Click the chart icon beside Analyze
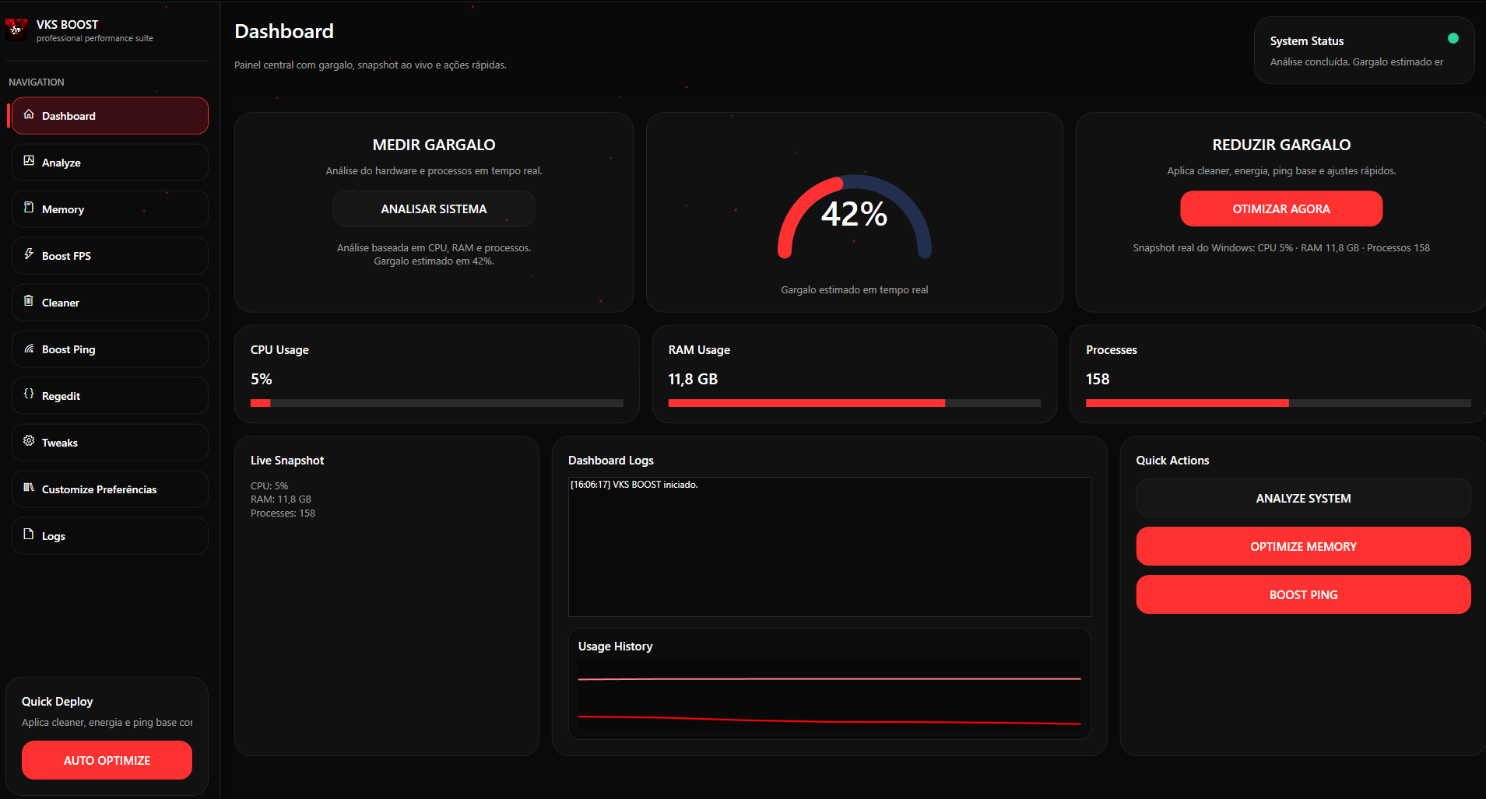Image resolution: width=1486 pixels, height=799 pixels. click(x=29, y=161)
